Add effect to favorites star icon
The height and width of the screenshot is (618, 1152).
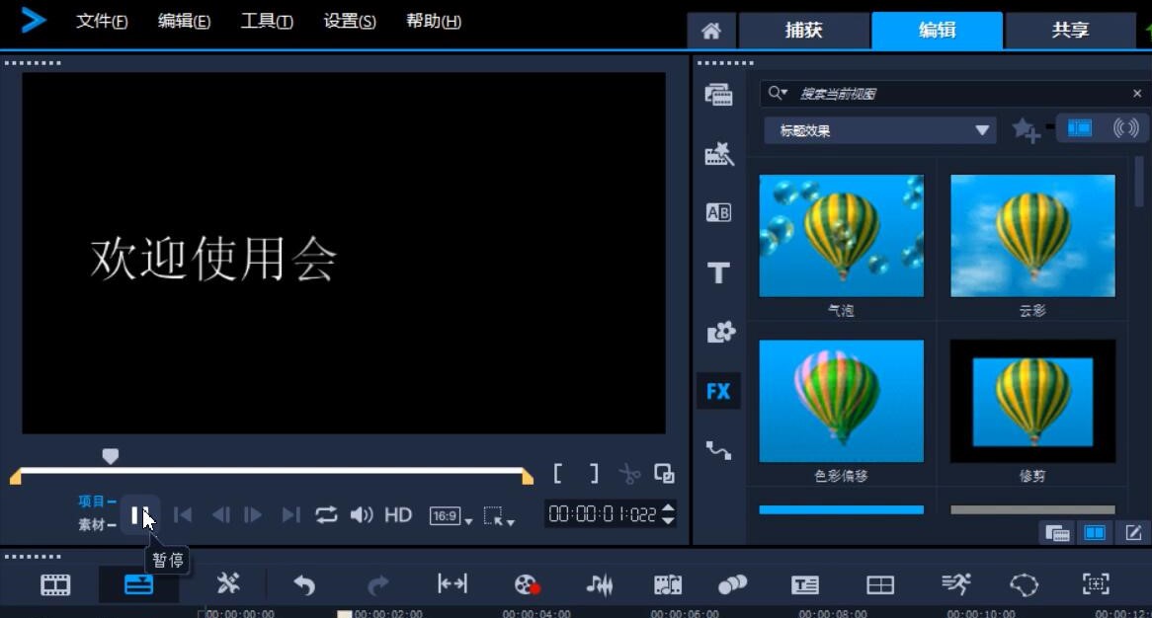[x=1026, y=130]
